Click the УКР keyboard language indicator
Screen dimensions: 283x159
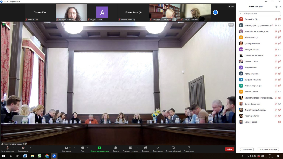pos(263,156)
